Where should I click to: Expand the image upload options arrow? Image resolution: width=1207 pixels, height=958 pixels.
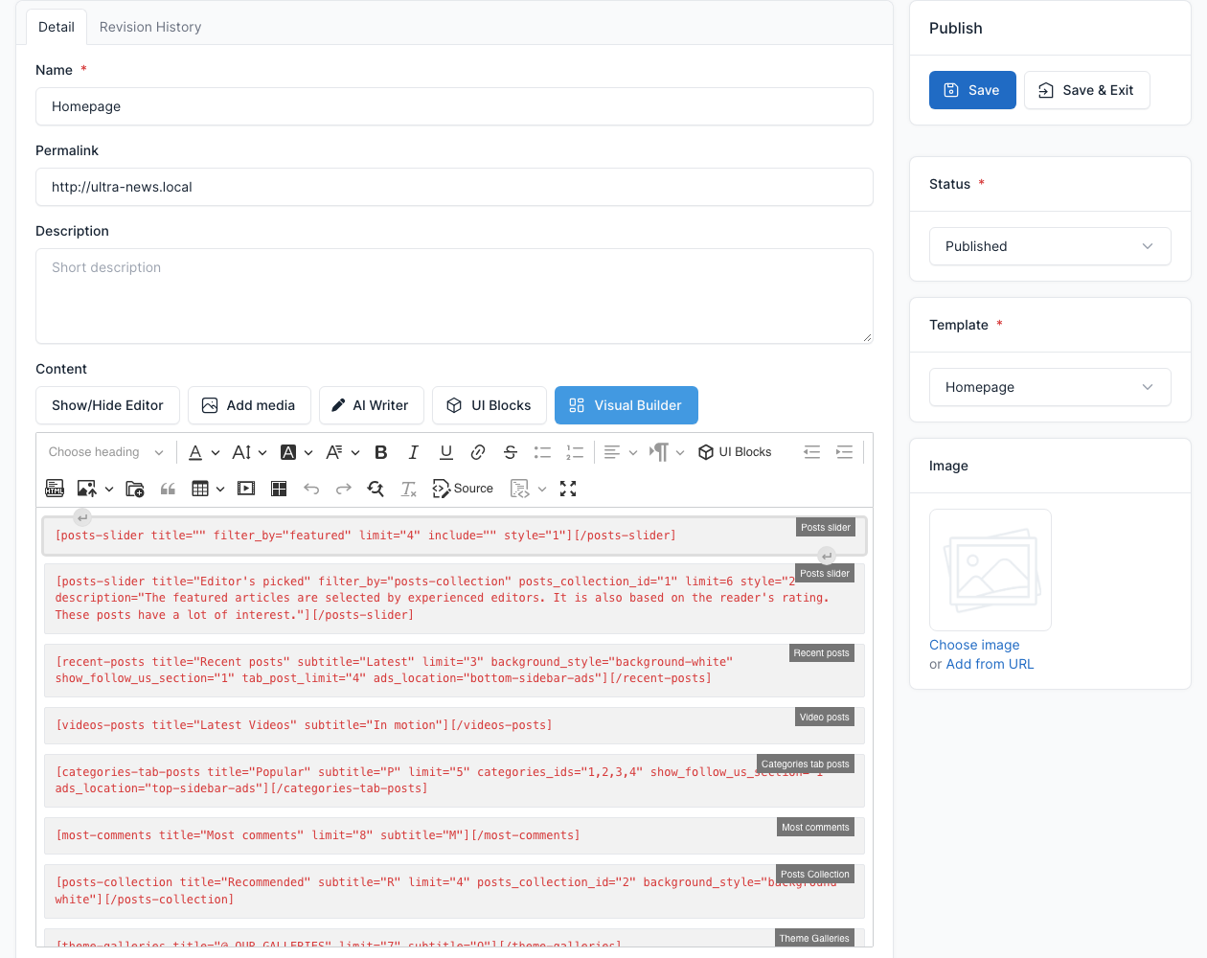click(109, 489)
